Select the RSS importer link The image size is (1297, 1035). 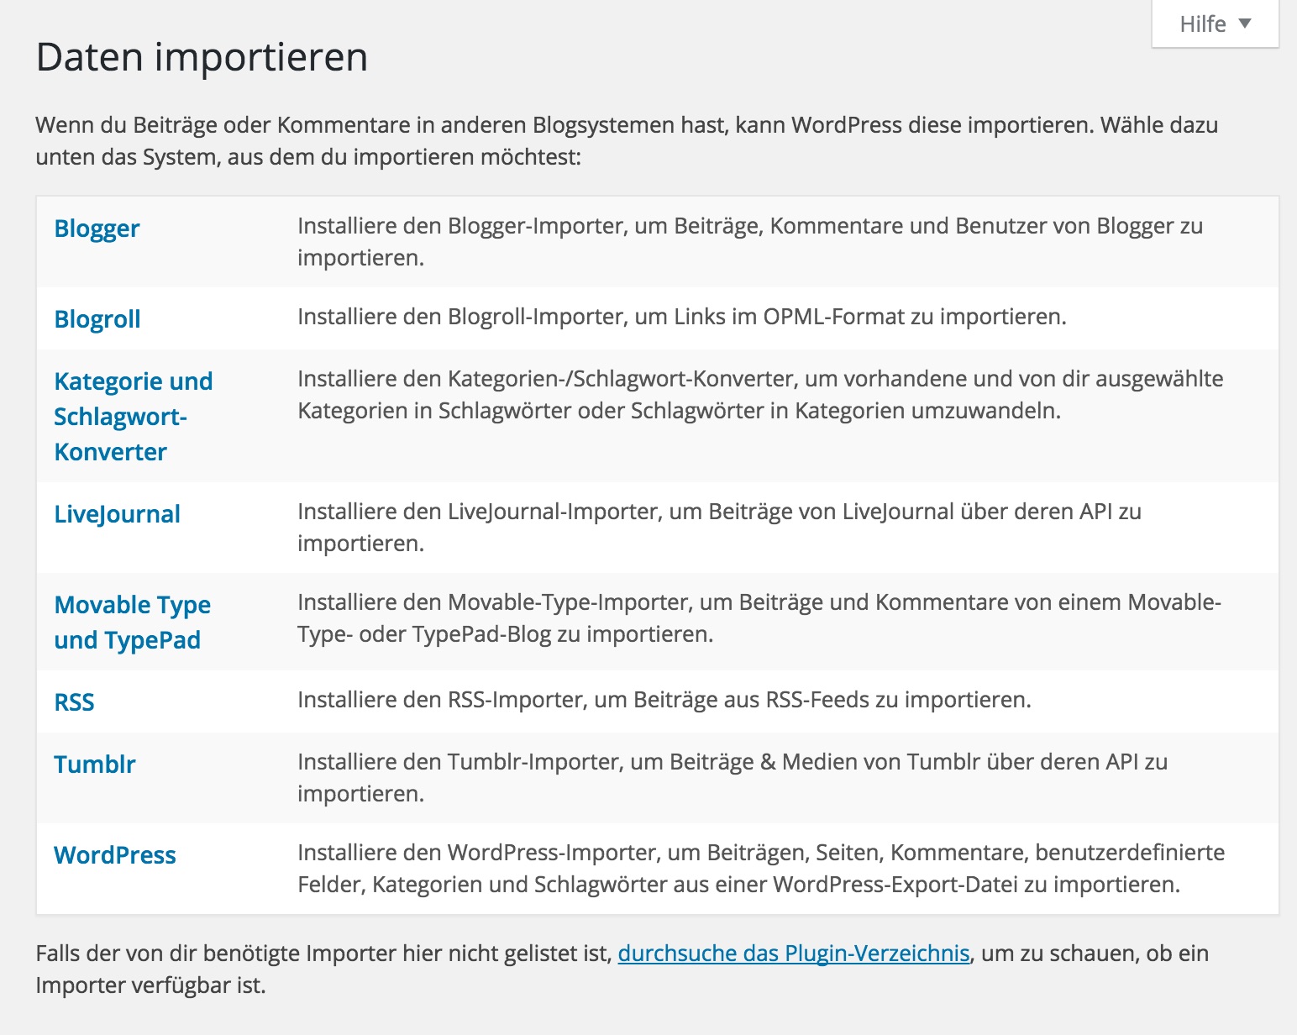click(74, 702)
